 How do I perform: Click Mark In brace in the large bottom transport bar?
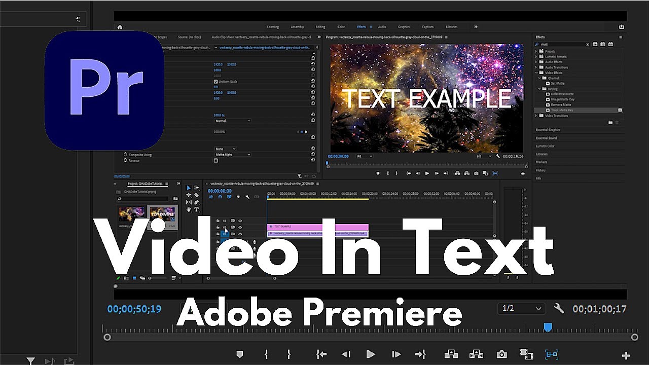coord(266,354)
